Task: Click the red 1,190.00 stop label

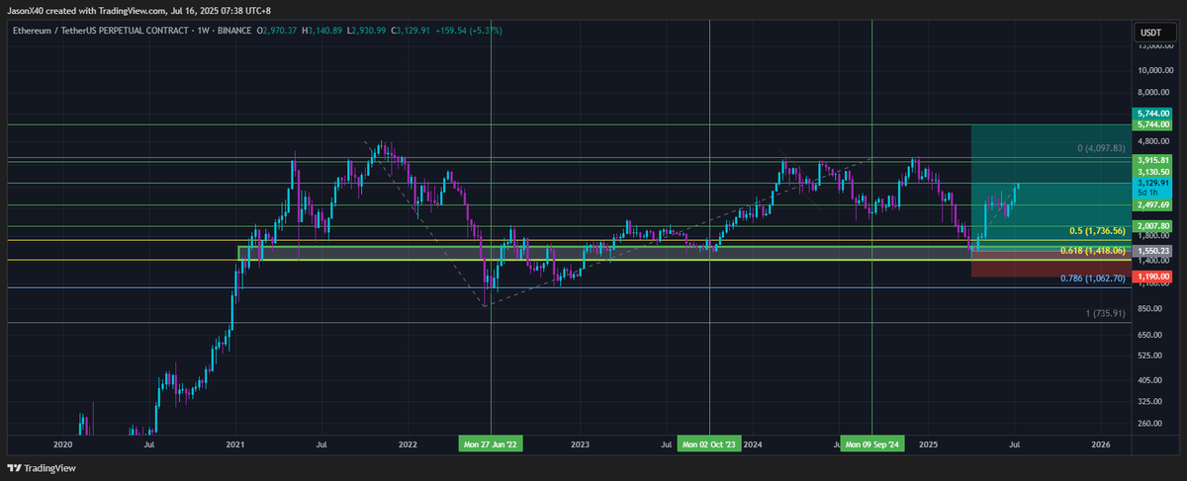Action: [1153, 278]
